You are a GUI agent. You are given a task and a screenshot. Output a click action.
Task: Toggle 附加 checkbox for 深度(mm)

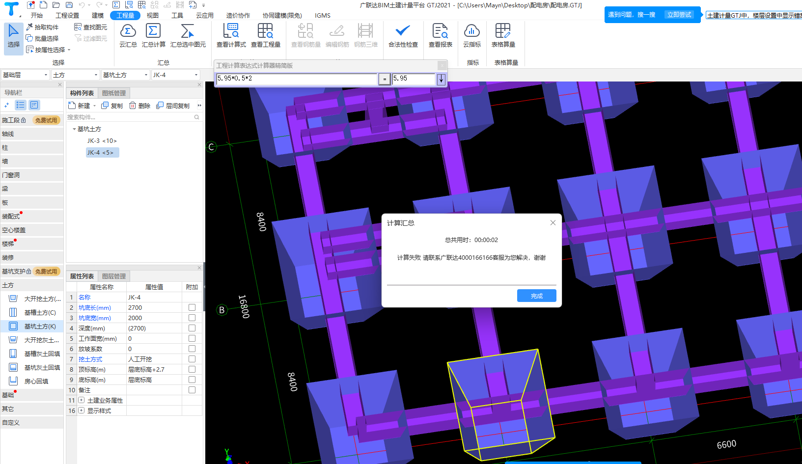point(192,328)
